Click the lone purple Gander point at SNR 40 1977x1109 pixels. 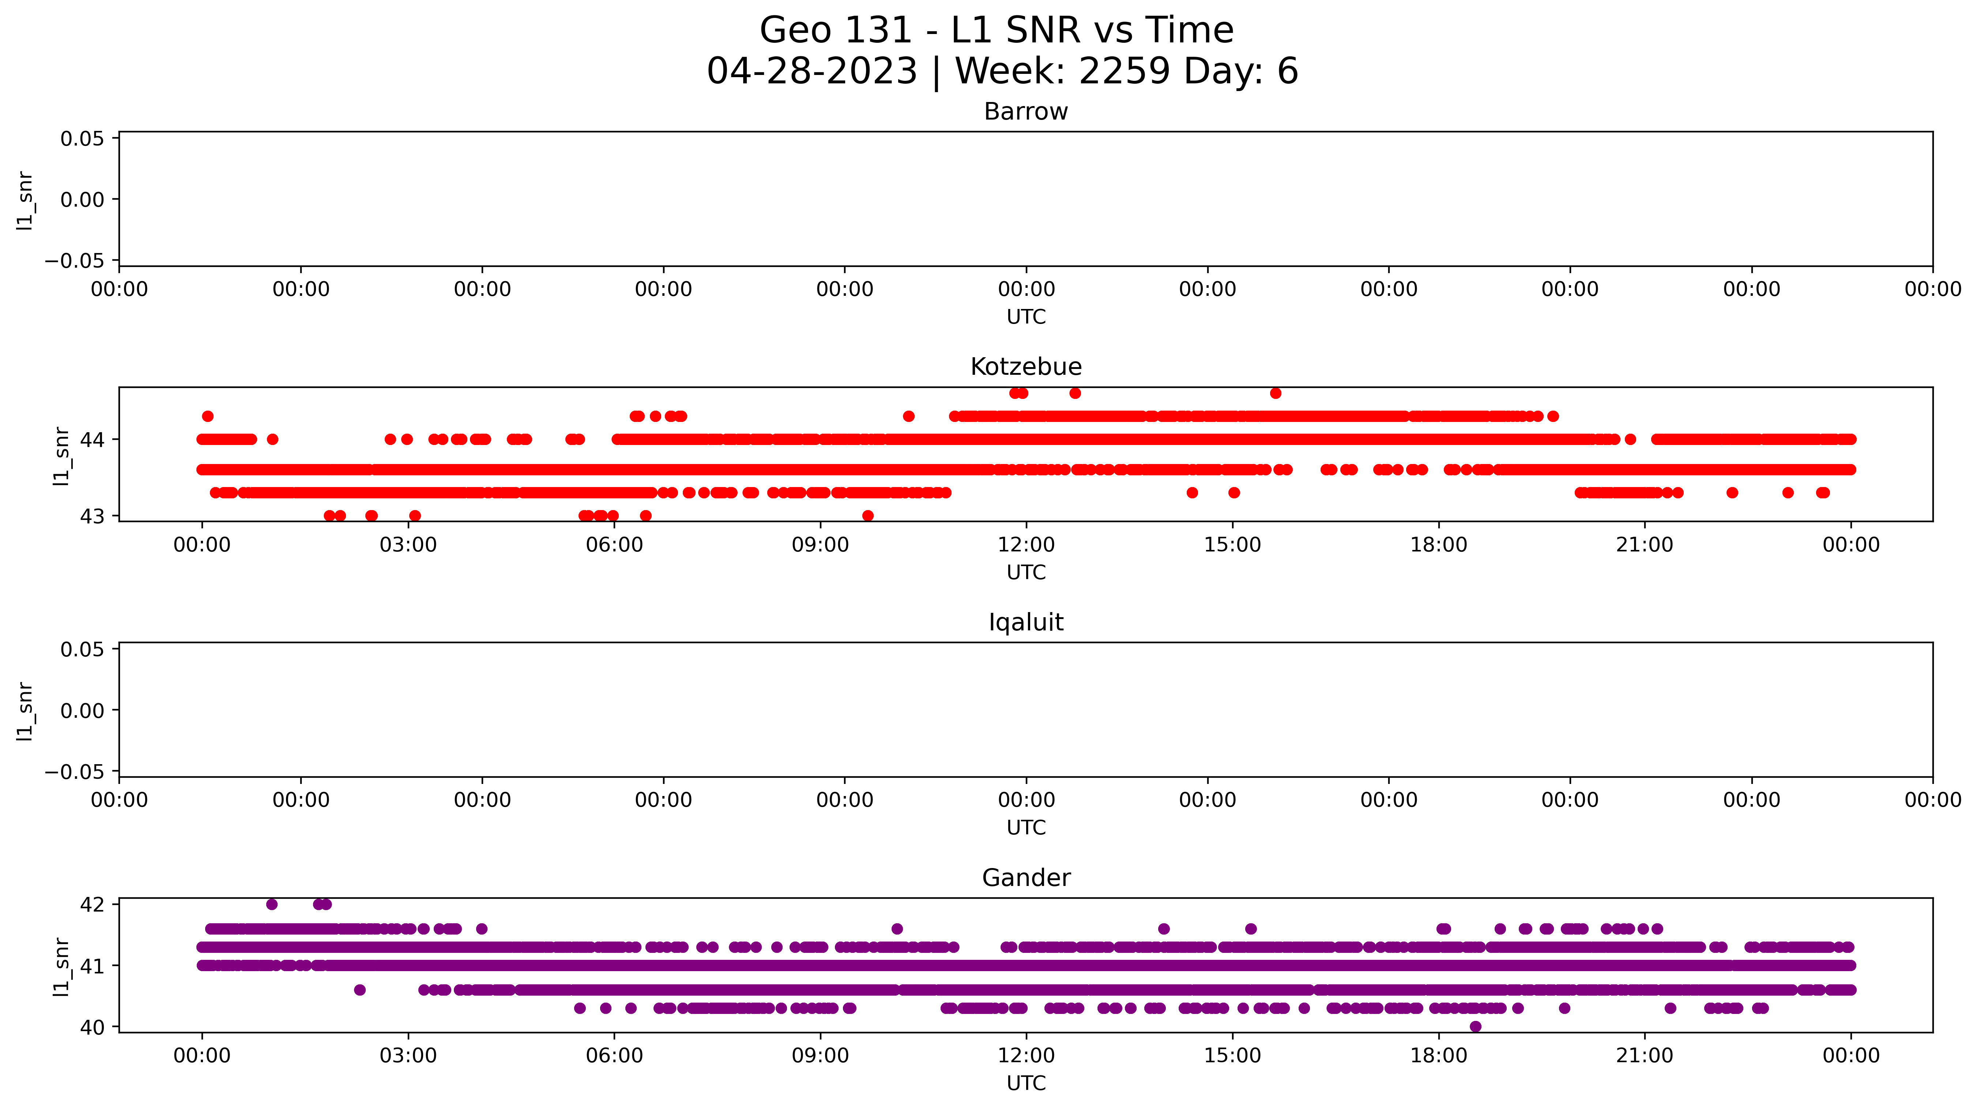click(x=1475, y=1027)
